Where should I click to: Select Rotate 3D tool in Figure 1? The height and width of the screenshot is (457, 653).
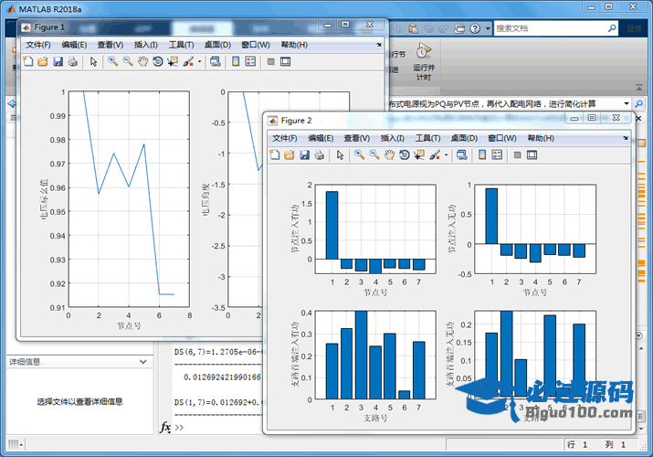pyautogui.click(x=157, y=62)
